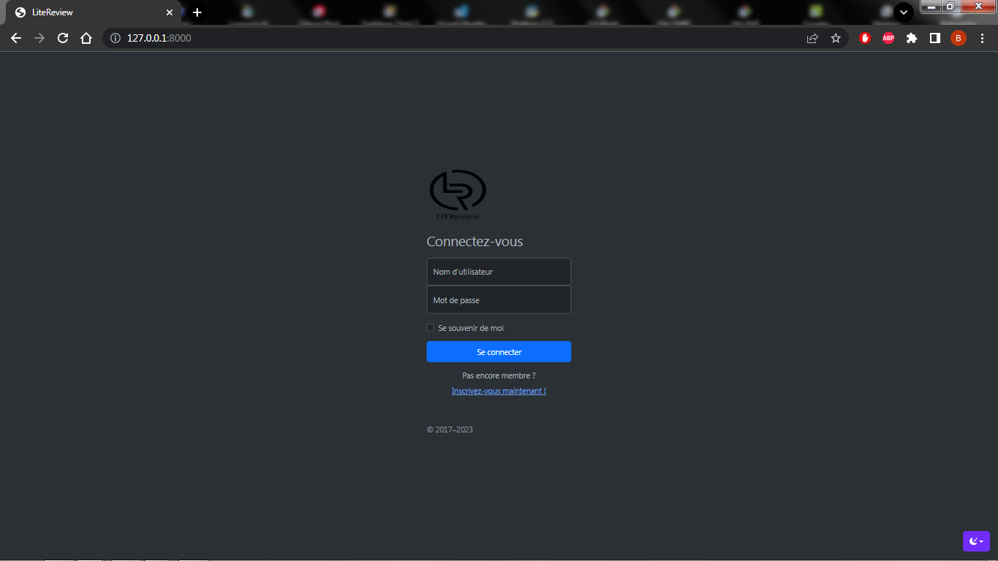
Task: Click the Pas encore membre ? text
Action: coord(499,375)
